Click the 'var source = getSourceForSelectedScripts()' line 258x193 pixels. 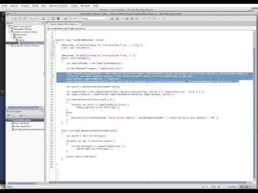pos(93,87)
